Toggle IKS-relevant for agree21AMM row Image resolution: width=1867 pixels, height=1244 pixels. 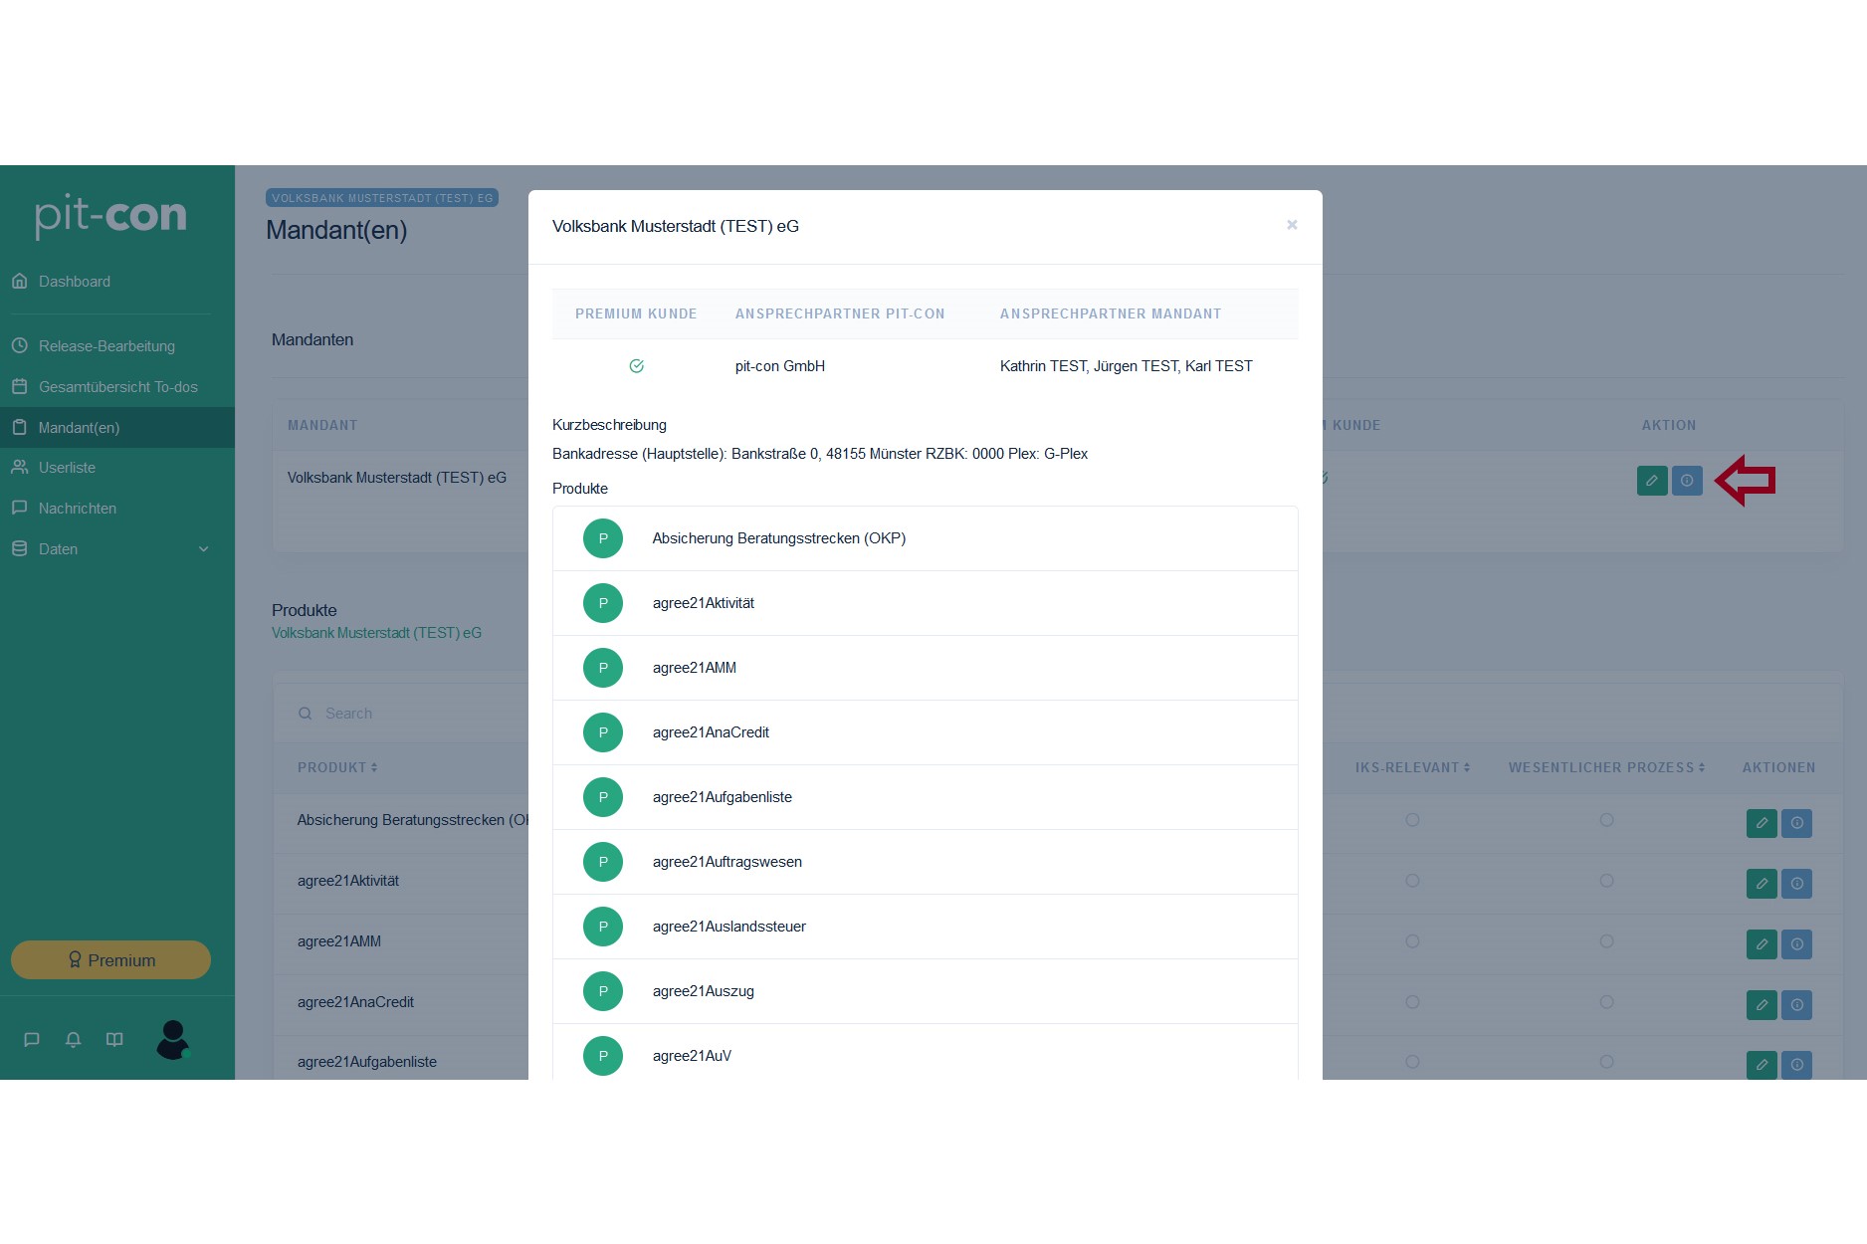1412,941
